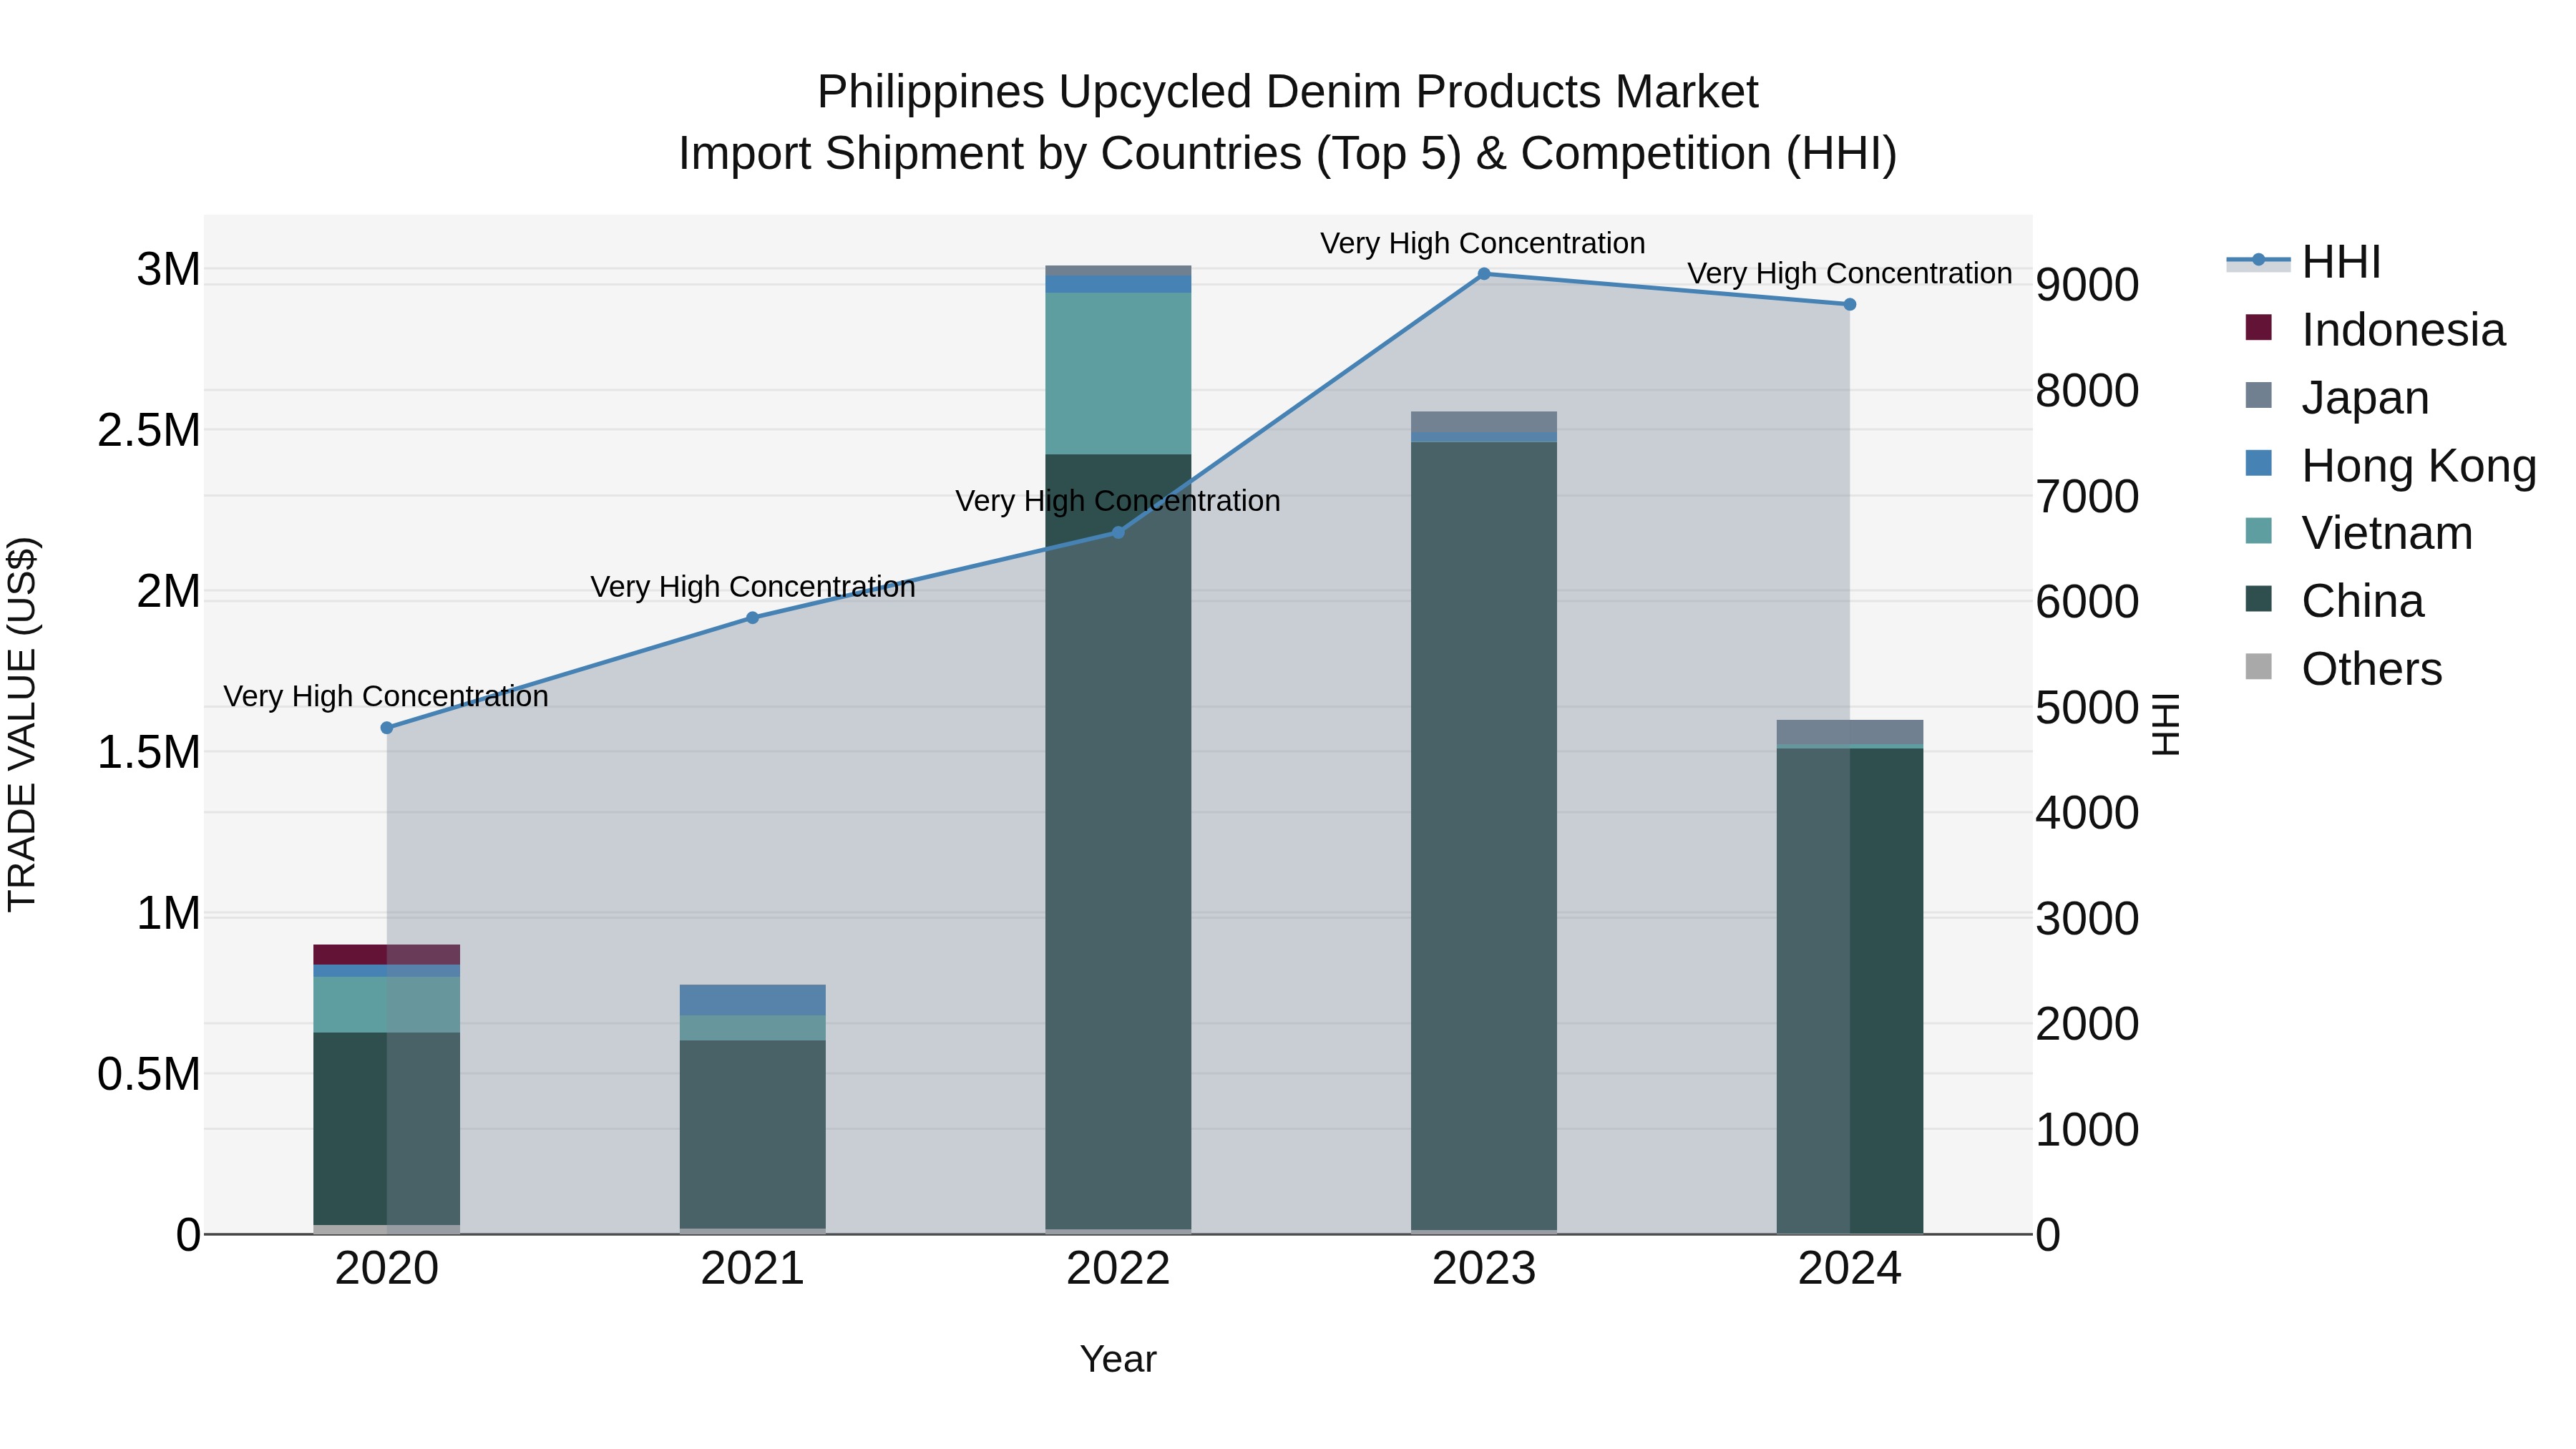
Task: Click the Indonesia maroon legend swatch
Action: (x=2258, y=327)
